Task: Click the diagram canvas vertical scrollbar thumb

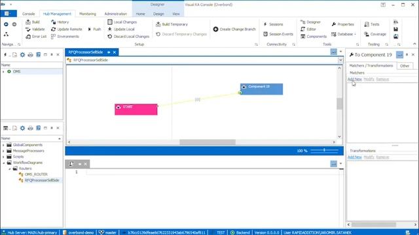Action: tap(339, 104)
